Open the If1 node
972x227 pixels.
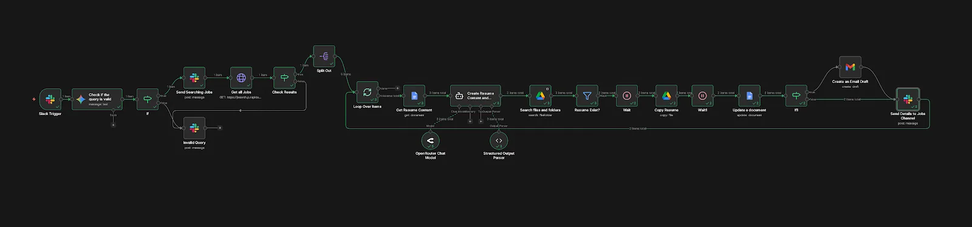pyautogui.click(x=796, y=96)
